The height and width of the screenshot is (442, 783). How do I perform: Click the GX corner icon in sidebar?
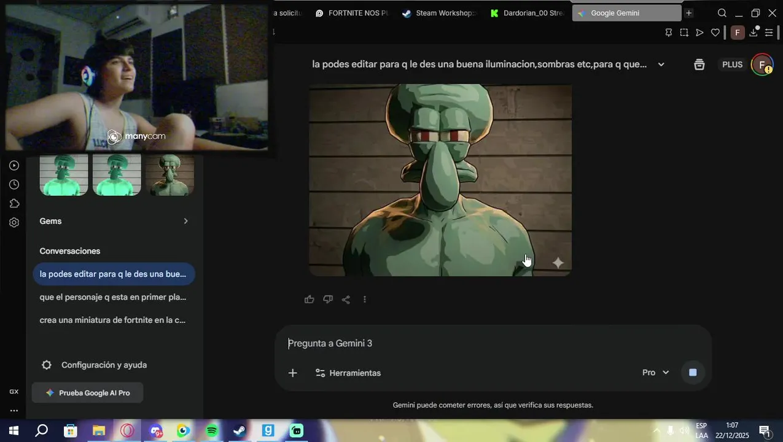tap(14, 392)
